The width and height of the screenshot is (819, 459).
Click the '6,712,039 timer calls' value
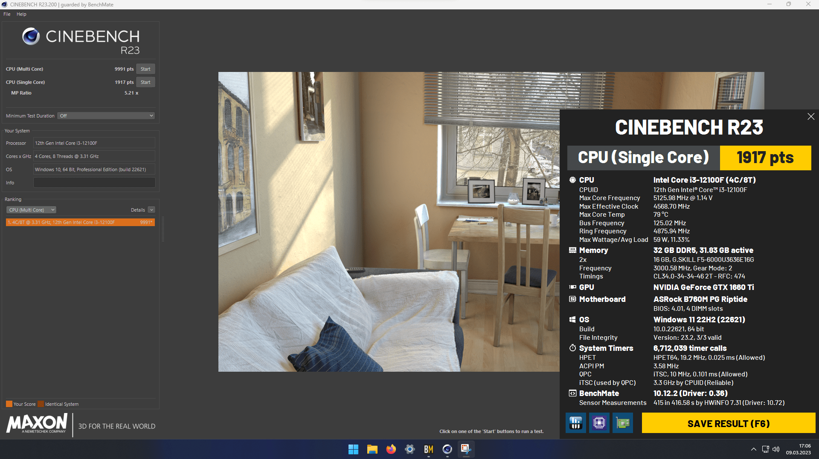coord(690,348)
